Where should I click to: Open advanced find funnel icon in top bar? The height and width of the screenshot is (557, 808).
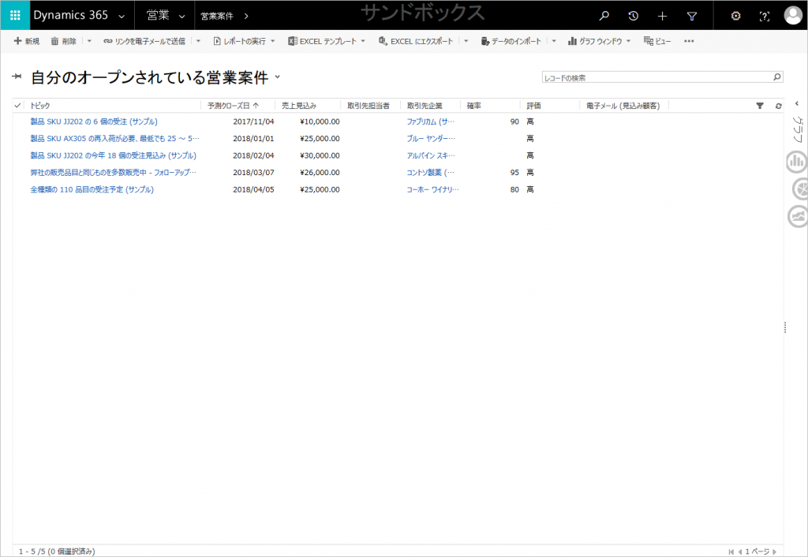[x=692, y=16]
